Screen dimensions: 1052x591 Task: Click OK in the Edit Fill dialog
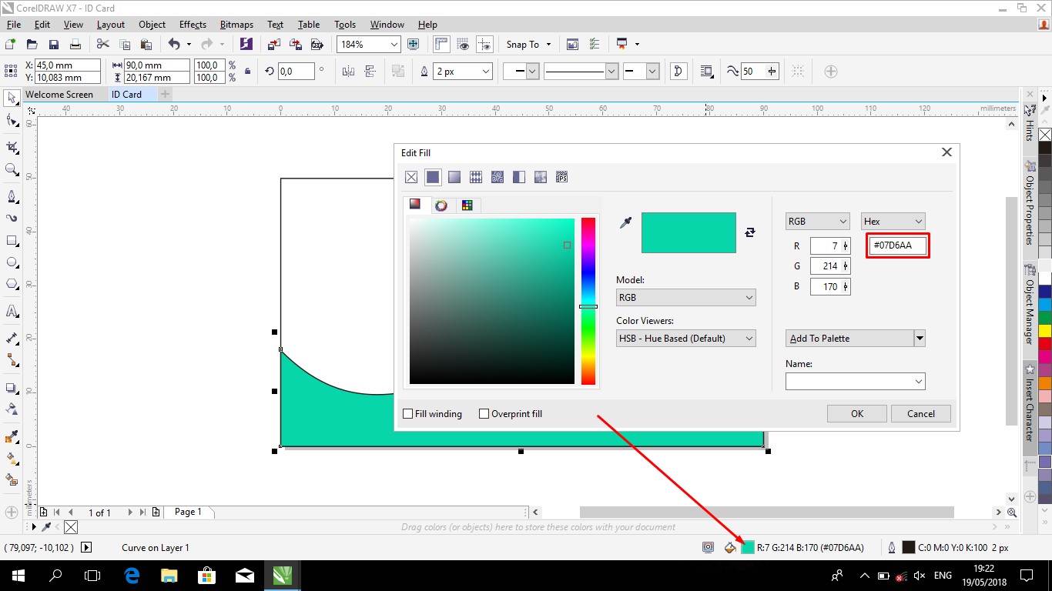(857, 414)
